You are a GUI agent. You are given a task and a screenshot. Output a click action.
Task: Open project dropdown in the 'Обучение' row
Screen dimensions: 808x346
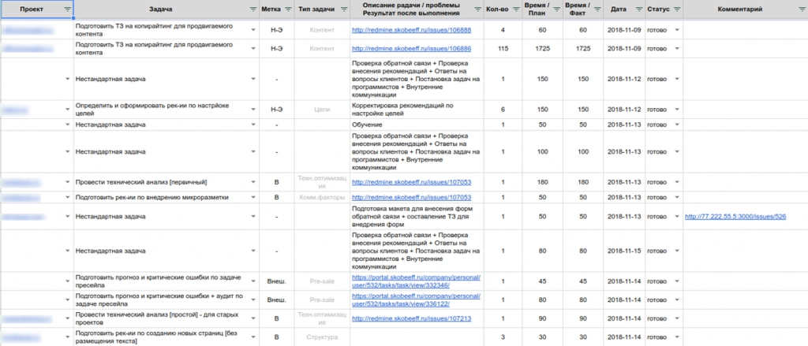(x=68, y=125)
